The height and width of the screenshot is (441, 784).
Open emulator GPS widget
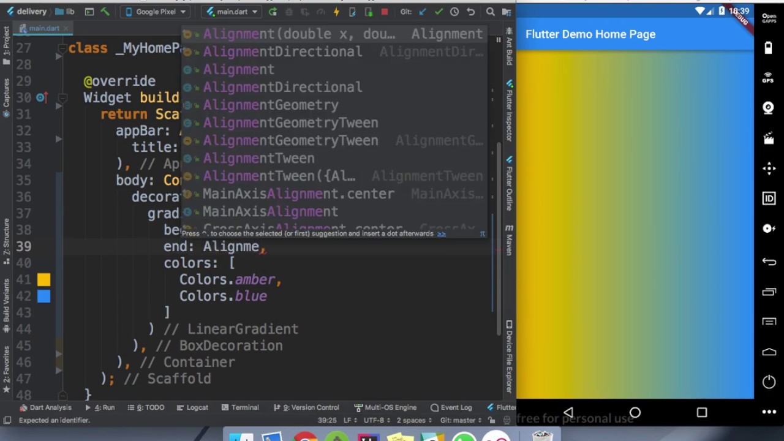[x=769, y=78]
